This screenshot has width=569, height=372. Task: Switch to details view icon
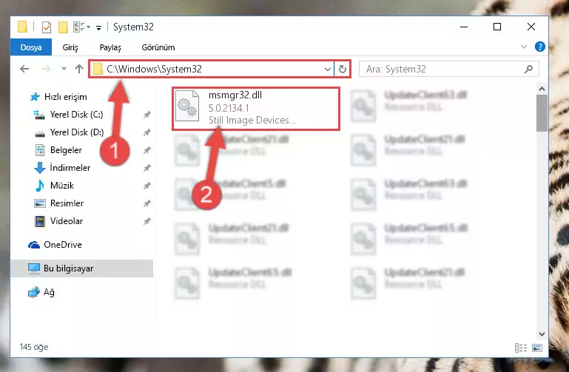coord(521,348)
